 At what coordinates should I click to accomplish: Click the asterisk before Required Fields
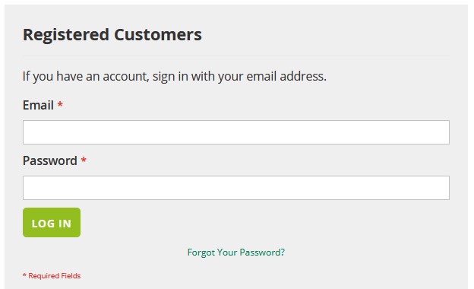(24, 275)
